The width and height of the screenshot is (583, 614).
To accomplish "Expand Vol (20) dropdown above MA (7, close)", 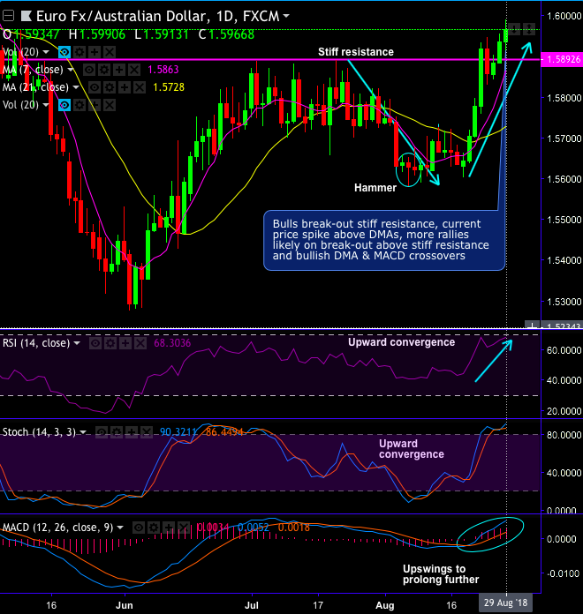I will point(46,52).
